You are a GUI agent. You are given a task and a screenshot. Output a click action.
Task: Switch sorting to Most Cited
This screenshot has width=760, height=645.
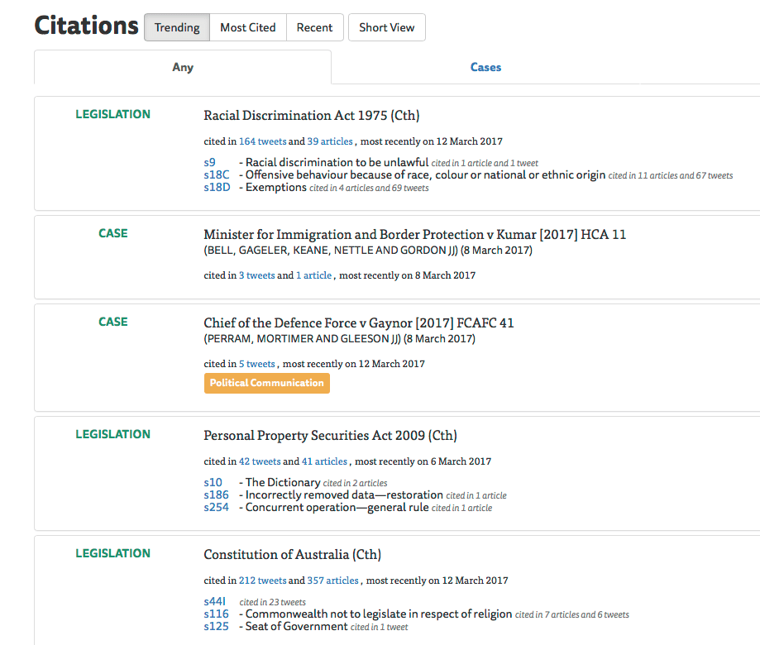click(x=247, y=27)
